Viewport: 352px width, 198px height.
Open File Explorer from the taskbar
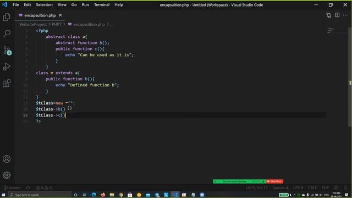(x=112, y=195)
